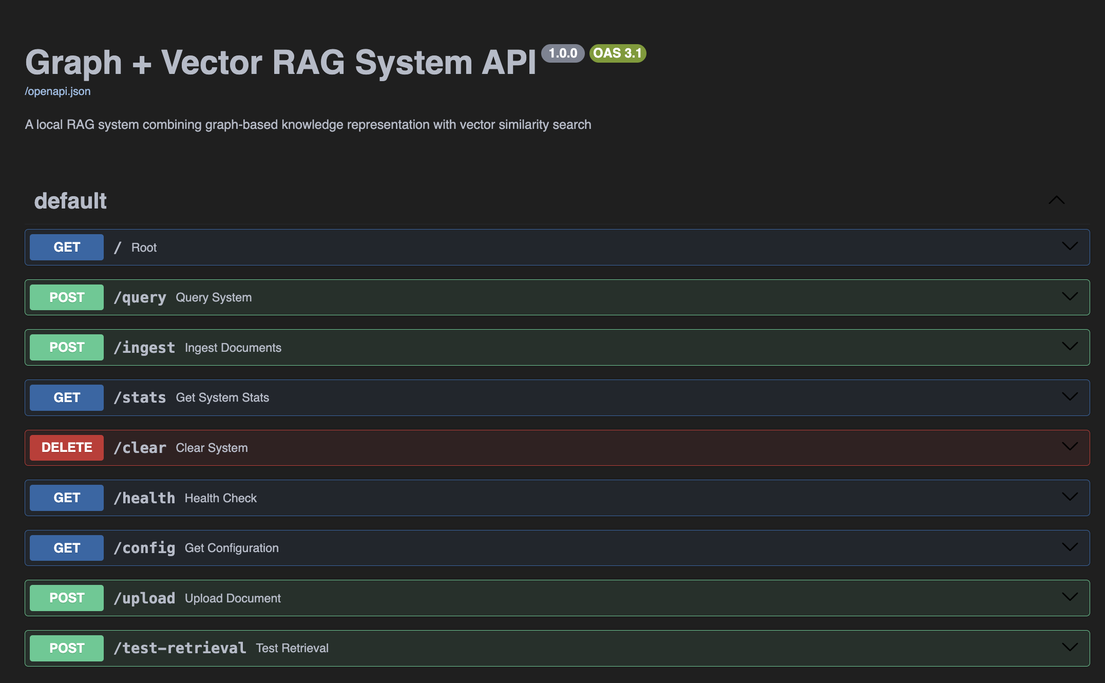Expand the /upload endpoint chevron
Viewport: 1105px width, 683px height.
tap(1070, 597)
